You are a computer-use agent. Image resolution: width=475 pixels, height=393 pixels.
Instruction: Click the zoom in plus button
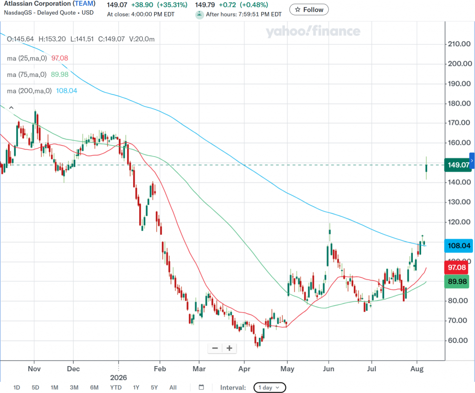(x=229, y=348)
